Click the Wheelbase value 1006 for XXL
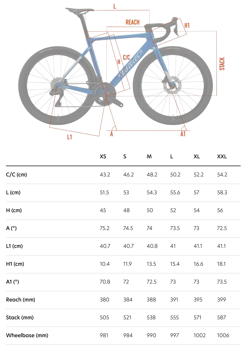 pyautogui.click(x=223, y=335)
